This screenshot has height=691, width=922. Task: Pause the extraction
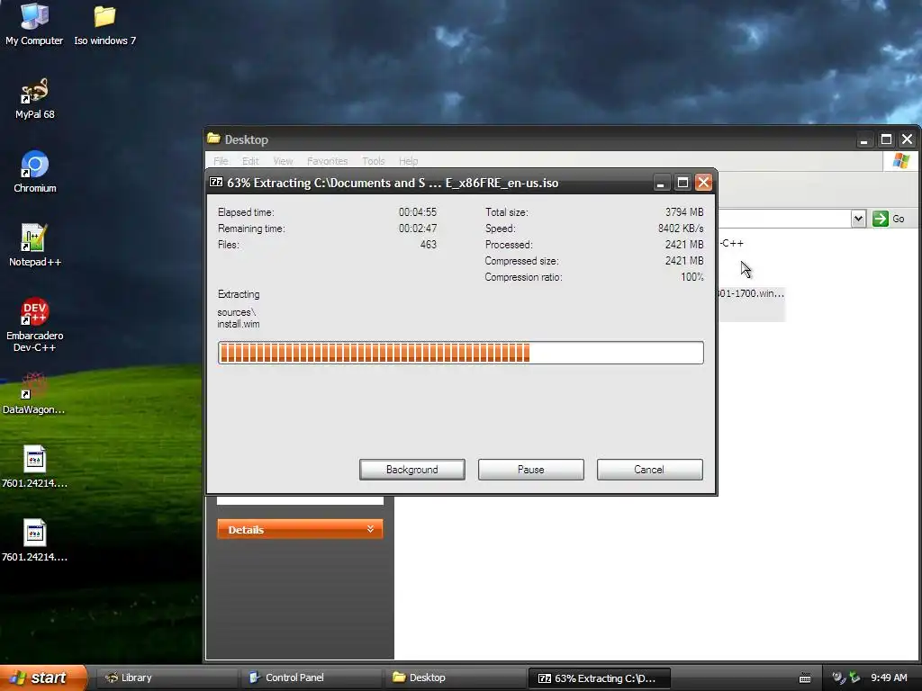click(x=531, y=470)
